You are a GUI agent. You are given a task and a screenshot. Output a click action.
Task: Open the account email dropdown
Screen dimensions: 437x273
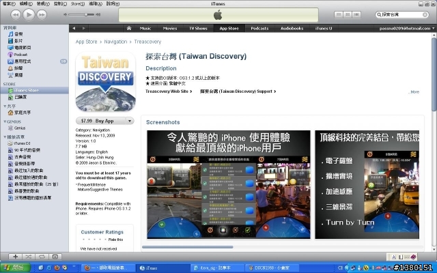tap(407, 28)
